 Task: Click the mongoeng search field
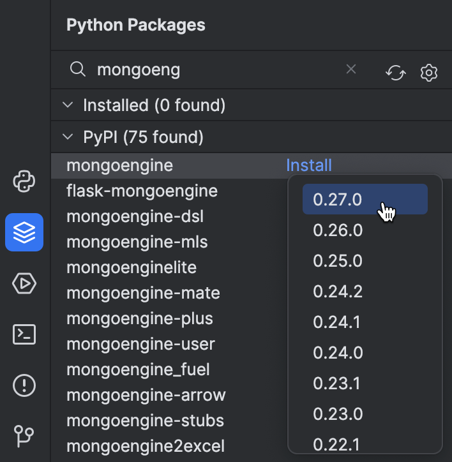pos(206,70)
